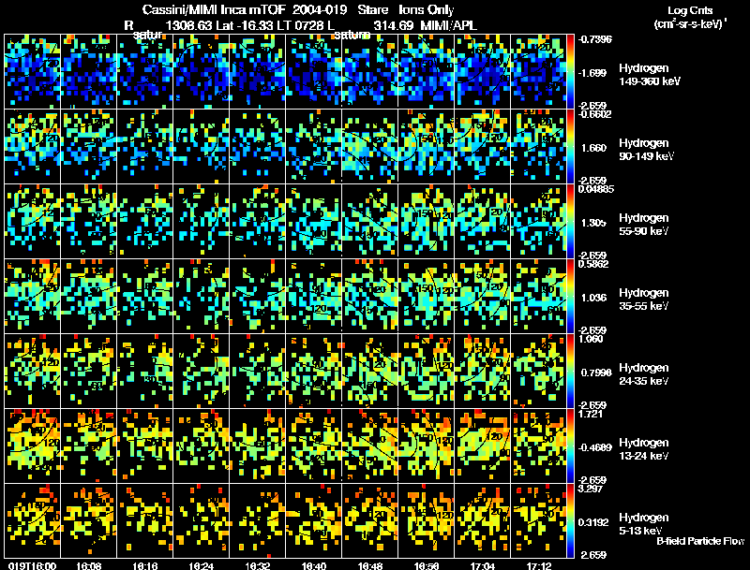Click the Hydrogen 13-24 keV row label

pos(644,449)
